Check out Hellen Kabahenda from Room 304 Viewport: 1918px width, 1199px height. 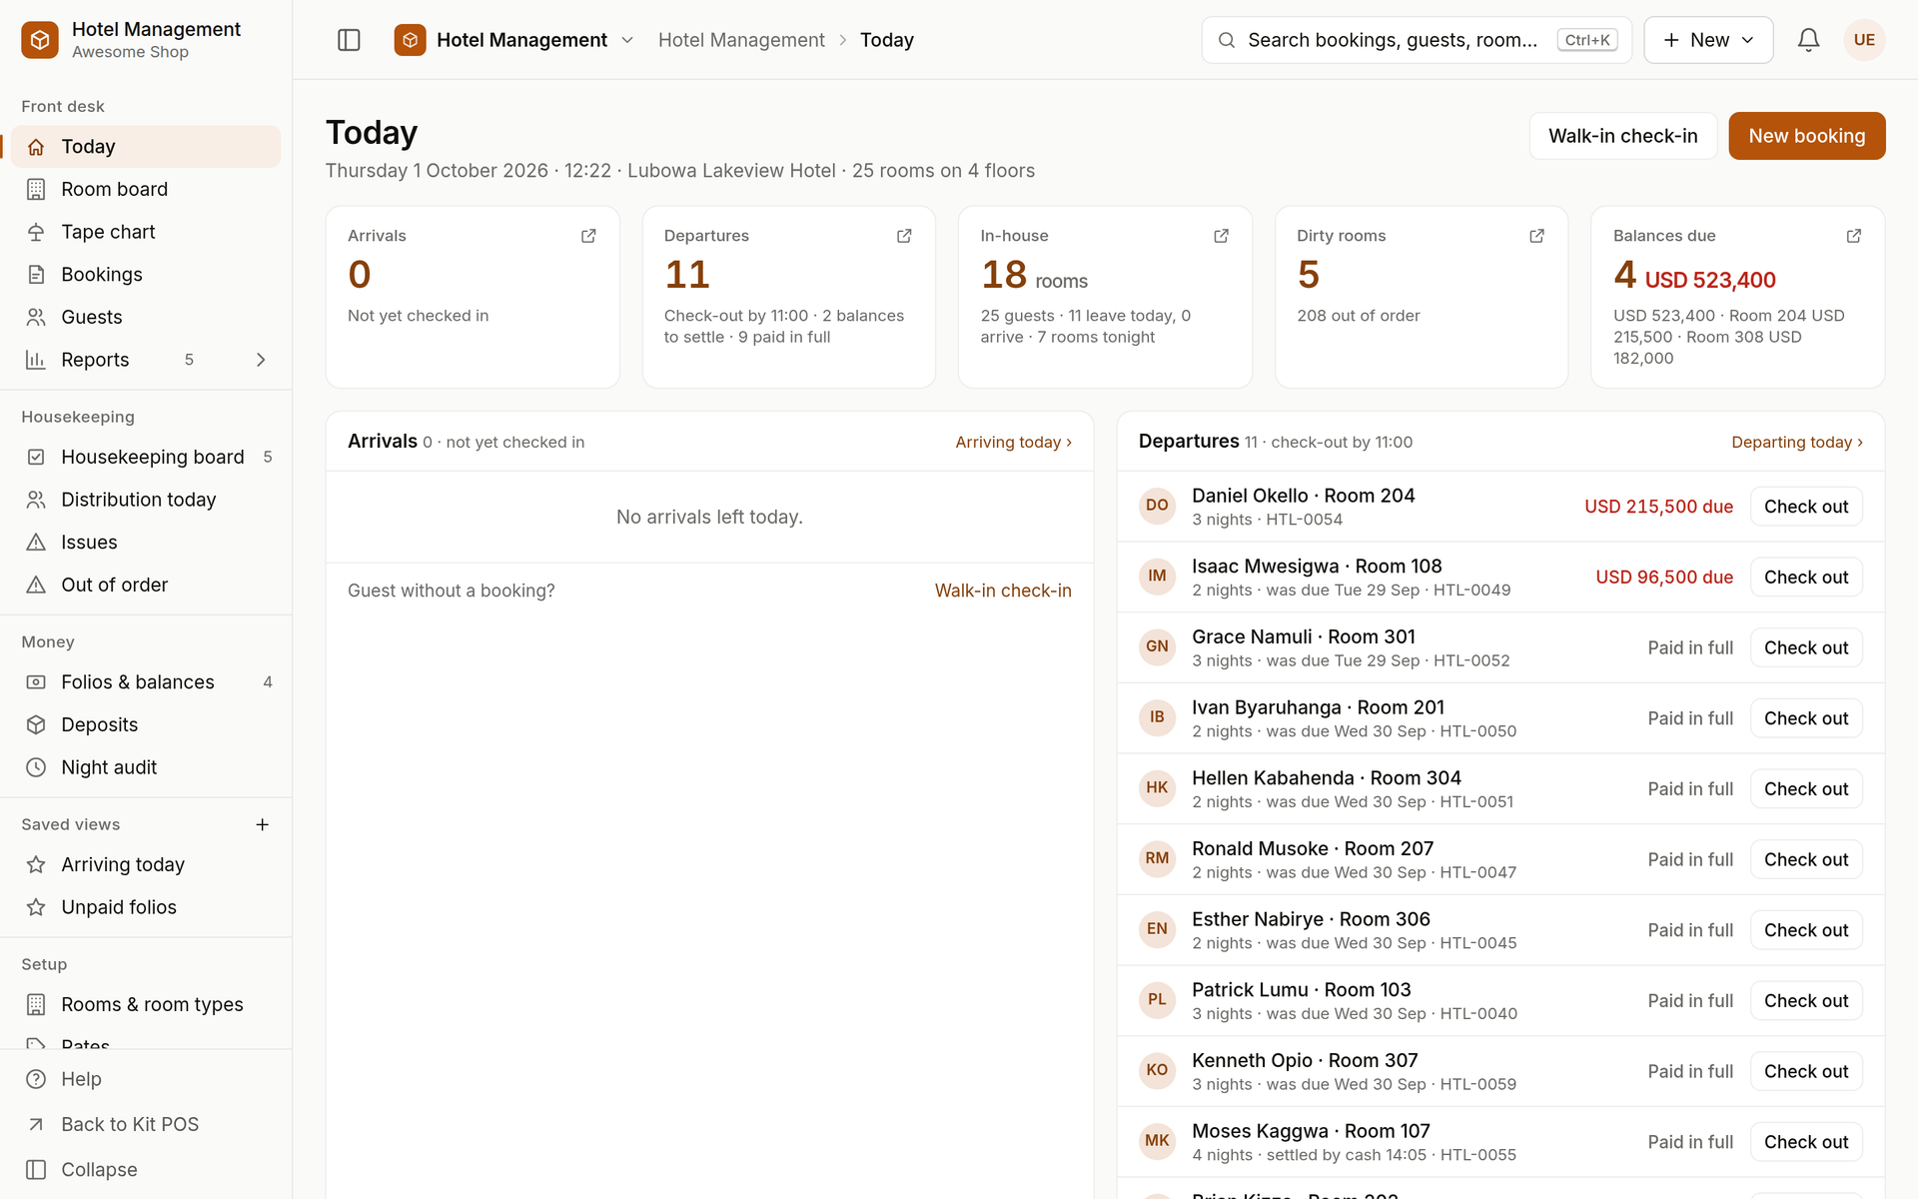(1806, 789)
